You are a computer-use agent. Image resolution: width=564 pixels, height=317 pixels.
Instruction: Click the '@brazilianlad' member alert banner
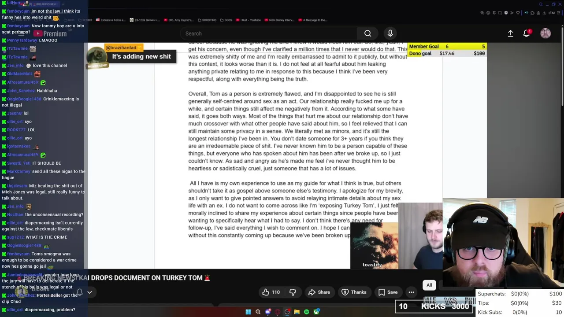132,56
